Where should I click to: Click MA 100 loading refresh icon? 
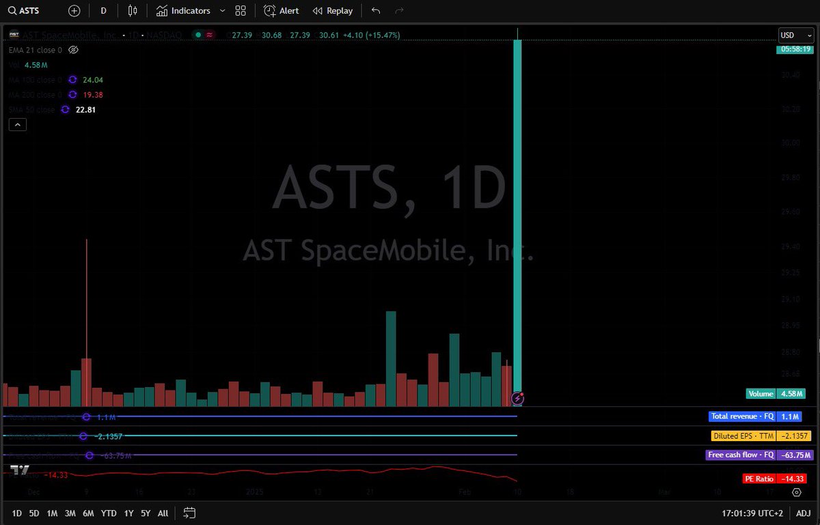[74, 80]
